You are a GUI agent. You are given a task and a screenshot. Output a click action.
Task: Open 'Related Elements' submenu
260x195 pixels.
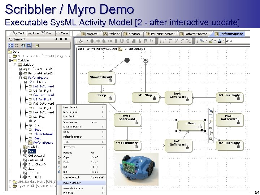tap(81, 136)
